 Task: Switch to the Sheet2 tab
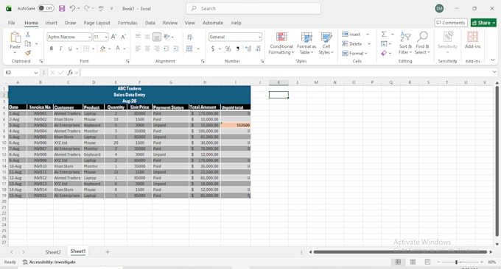(53, 252)
